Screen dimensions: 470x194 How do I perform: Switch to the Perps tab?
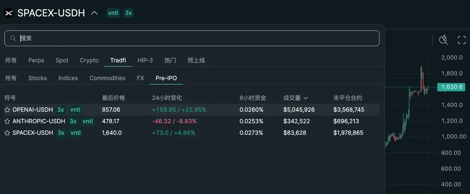pyautogui.click(x=36, y=60)
